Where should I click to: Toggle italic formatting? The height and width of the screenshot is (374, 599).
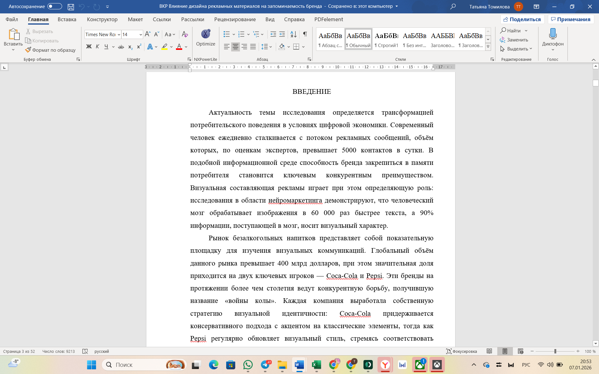[97, 47]
